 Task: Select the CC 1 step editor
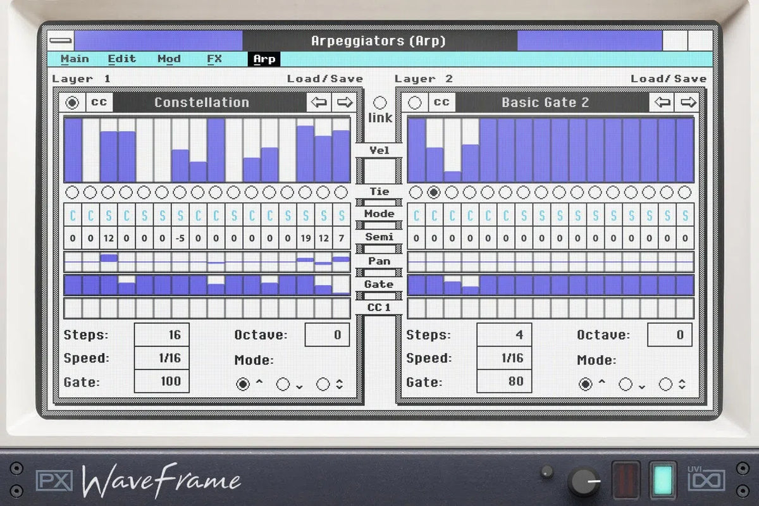[379, 307]
